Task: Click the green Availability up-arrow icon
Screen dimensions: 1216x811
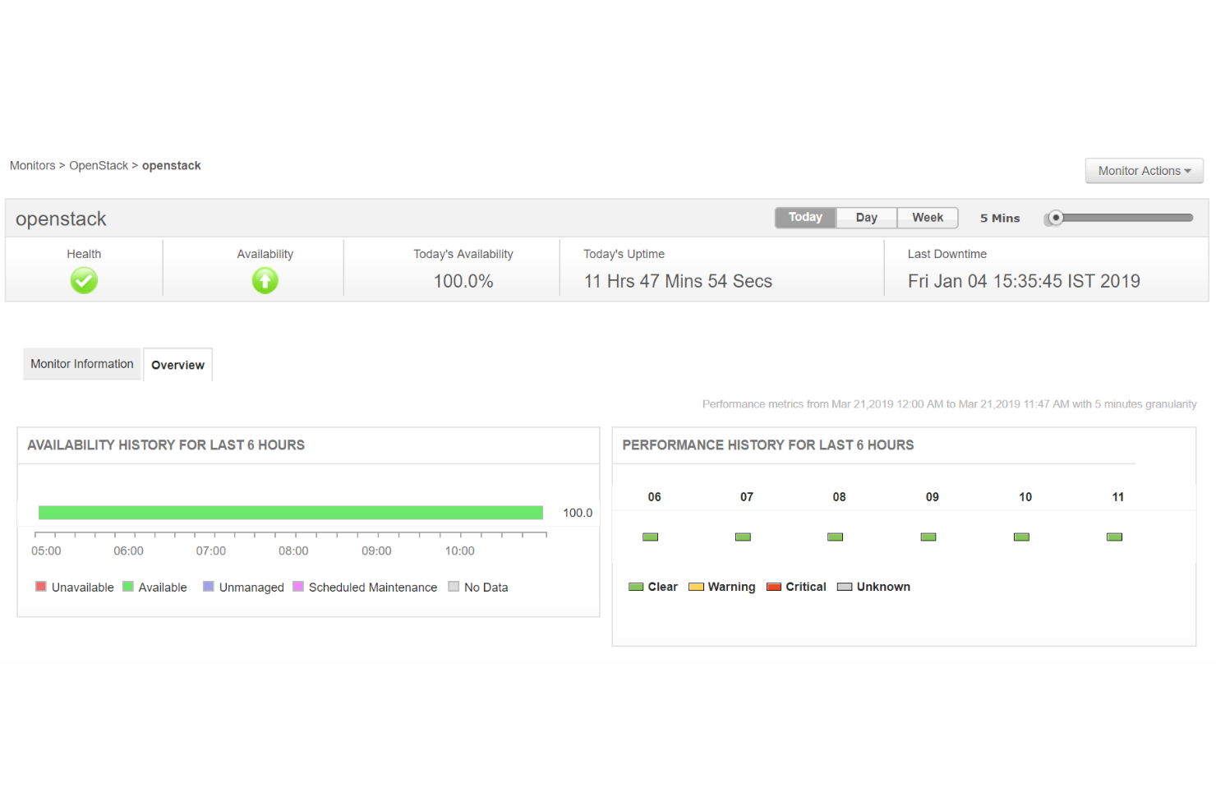Action: 265,280
